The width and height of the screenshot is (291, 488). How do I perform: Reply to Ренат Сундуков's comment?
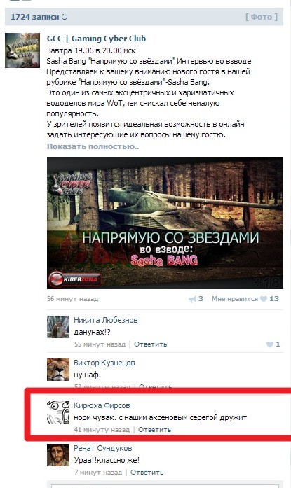pyautogui.click(x=147, y=473)
